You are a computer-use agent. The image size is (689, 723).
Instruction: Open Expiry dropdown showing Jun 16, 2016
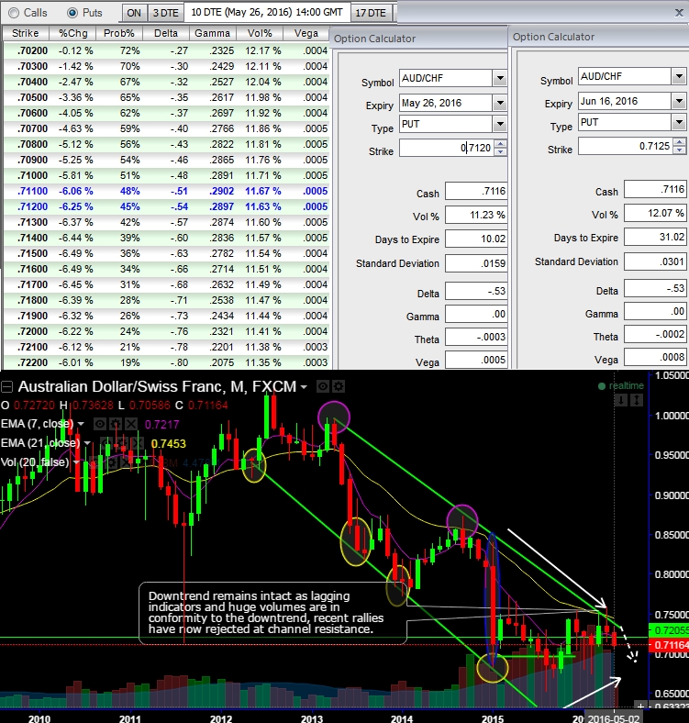coord(678,104)
